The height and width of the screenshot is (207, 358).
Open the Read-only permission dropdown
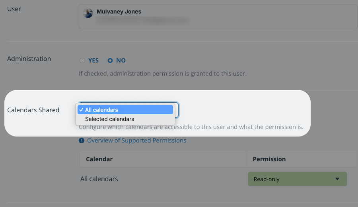pos(298,179)
